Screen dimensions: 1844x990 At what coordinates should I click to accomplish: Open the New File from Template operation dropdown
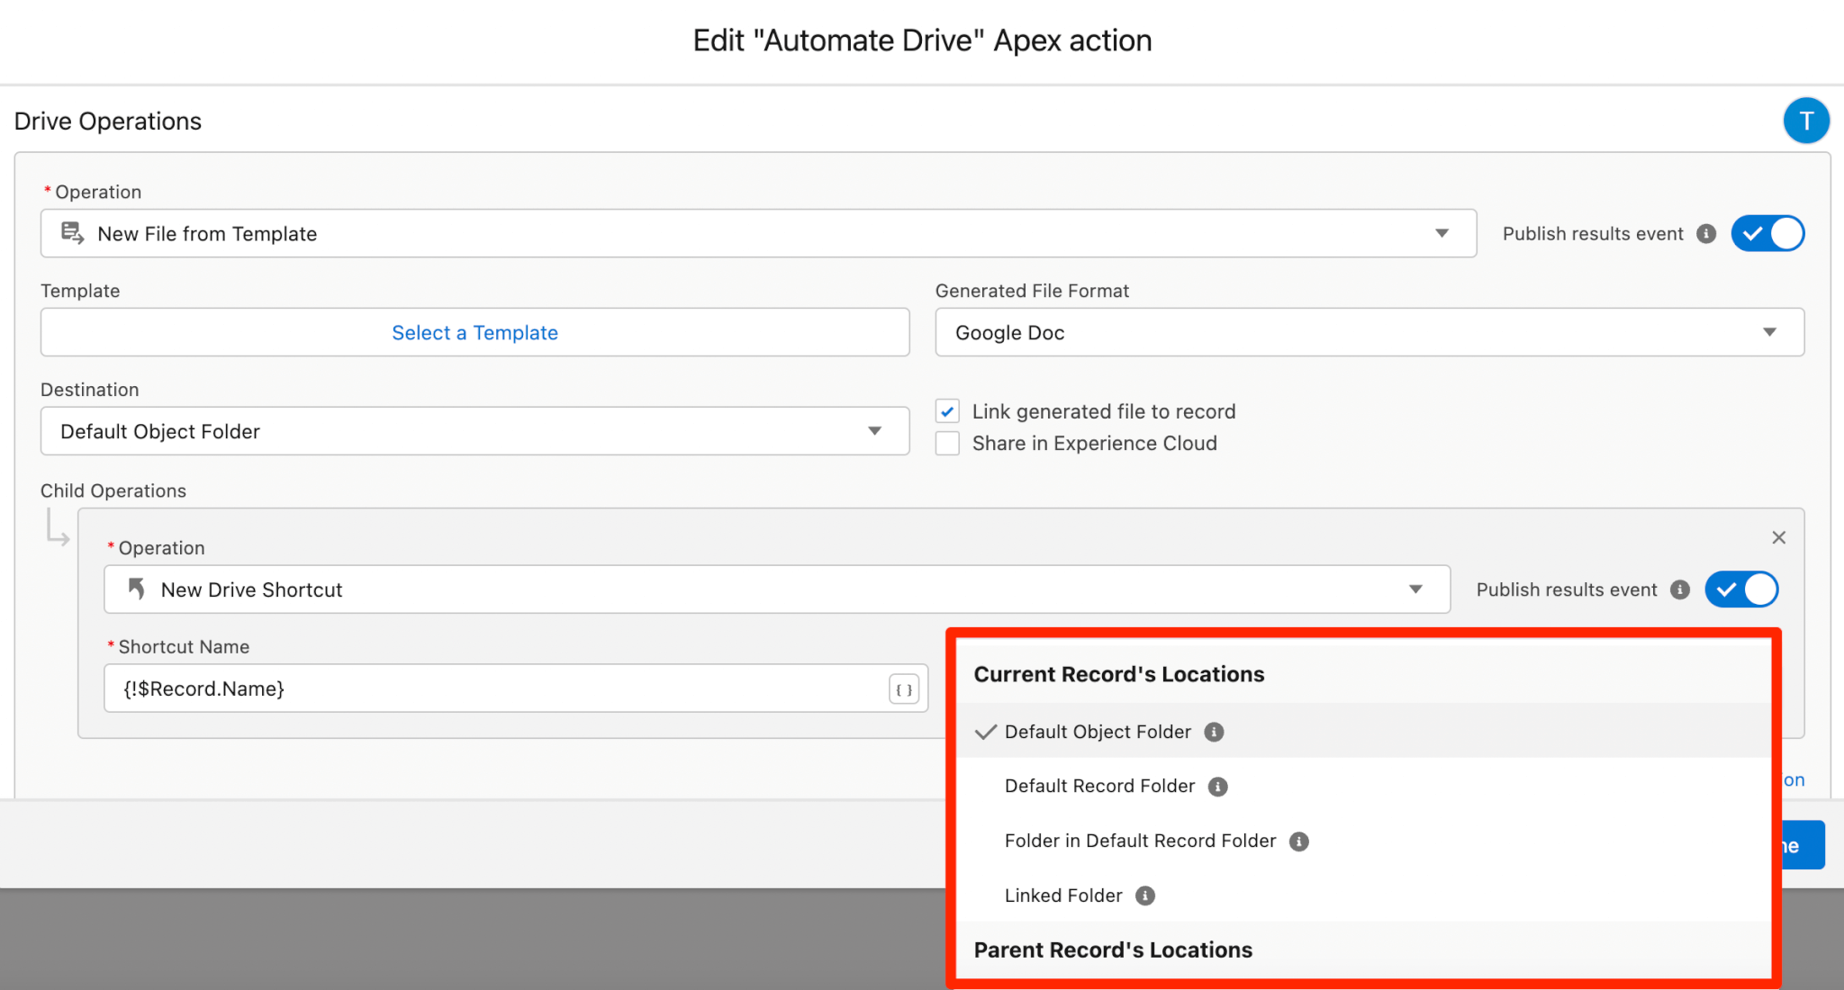[758, 234]
